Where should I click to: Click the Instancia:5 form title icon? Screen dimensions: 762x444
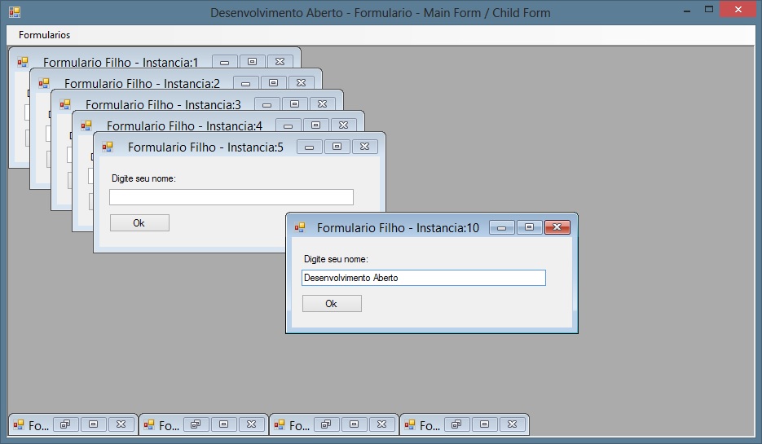tap(108, 147)
